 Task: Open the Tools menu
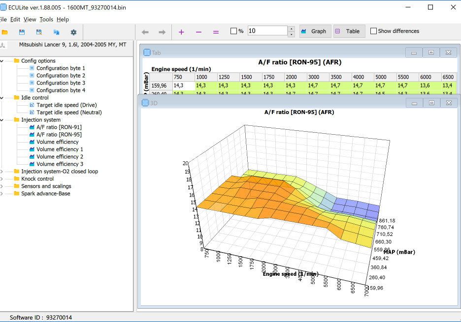[46, 19]
